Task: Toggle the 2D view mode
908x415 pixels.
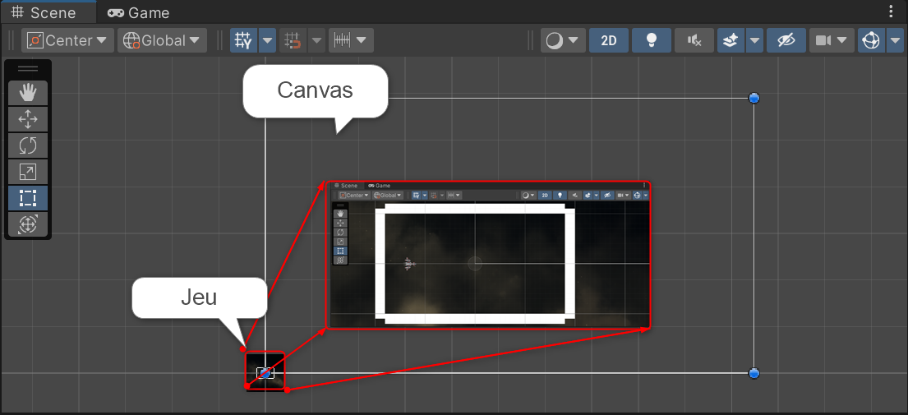Action: tap(609, 40)
